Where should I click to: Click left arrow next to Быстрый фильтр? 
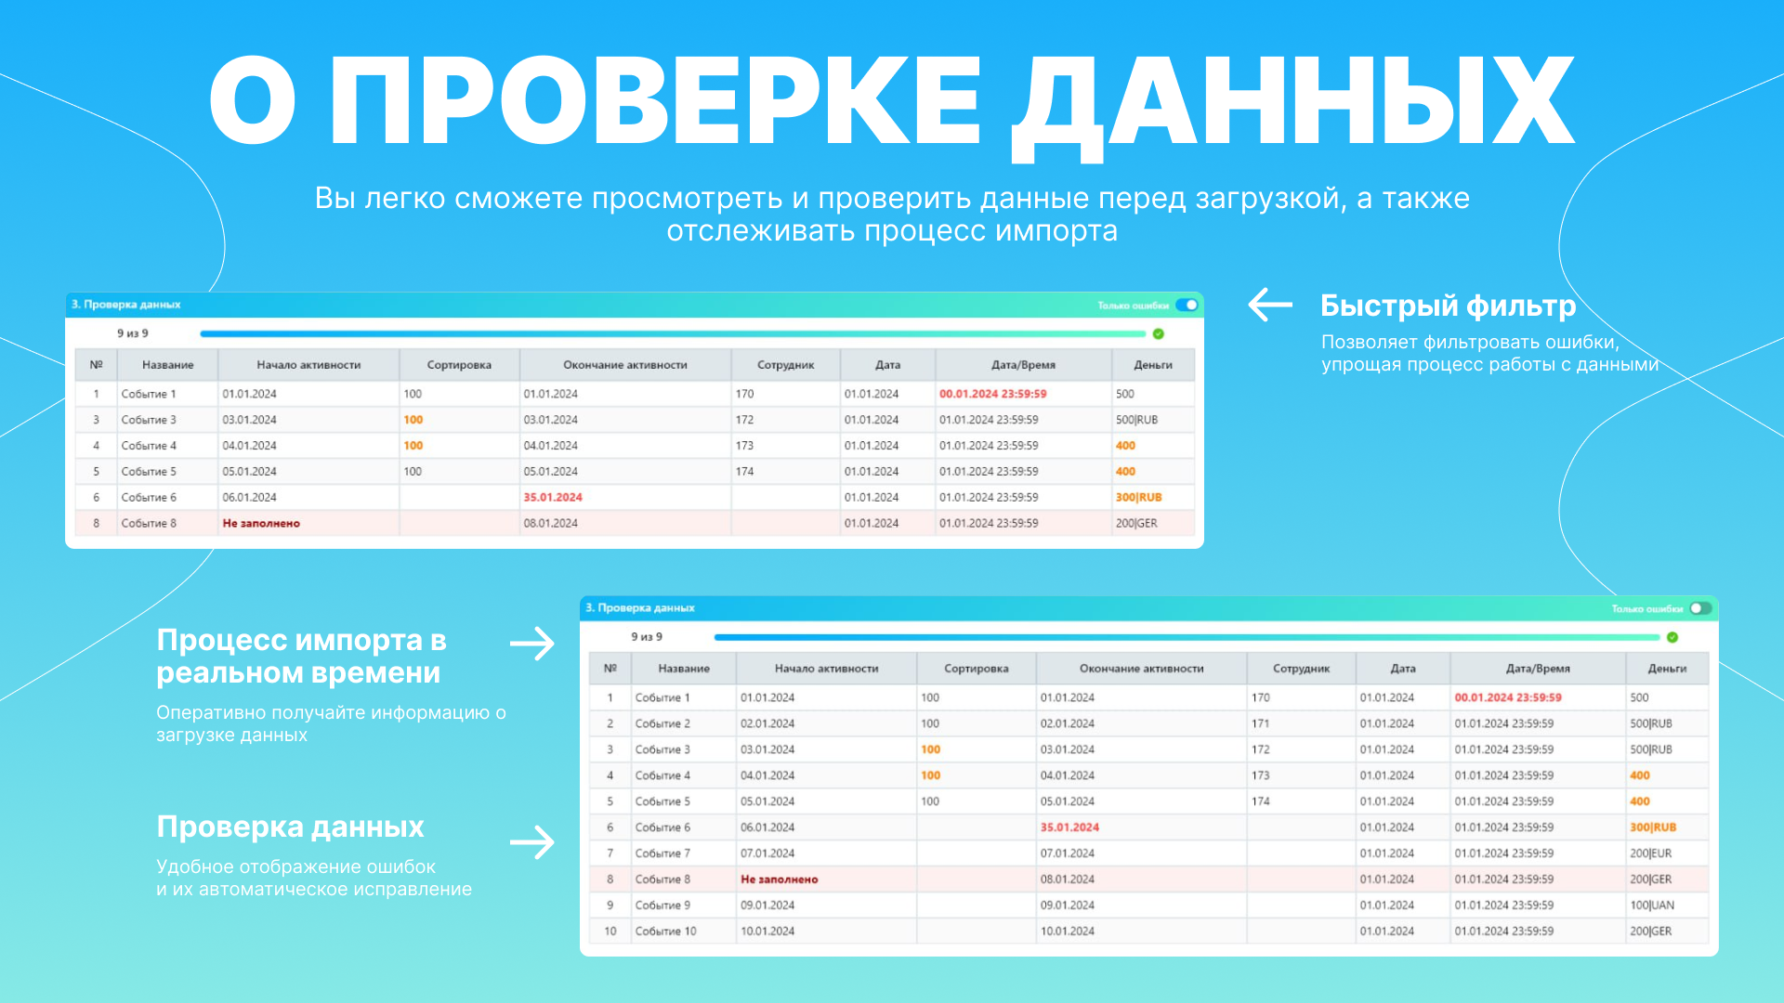pos(1269,305)
